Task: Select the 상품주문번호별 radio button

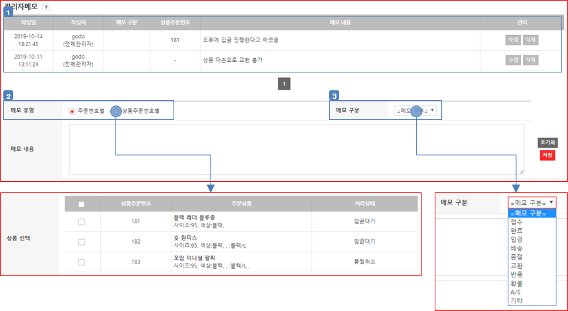Action: [x=116, y=111]
